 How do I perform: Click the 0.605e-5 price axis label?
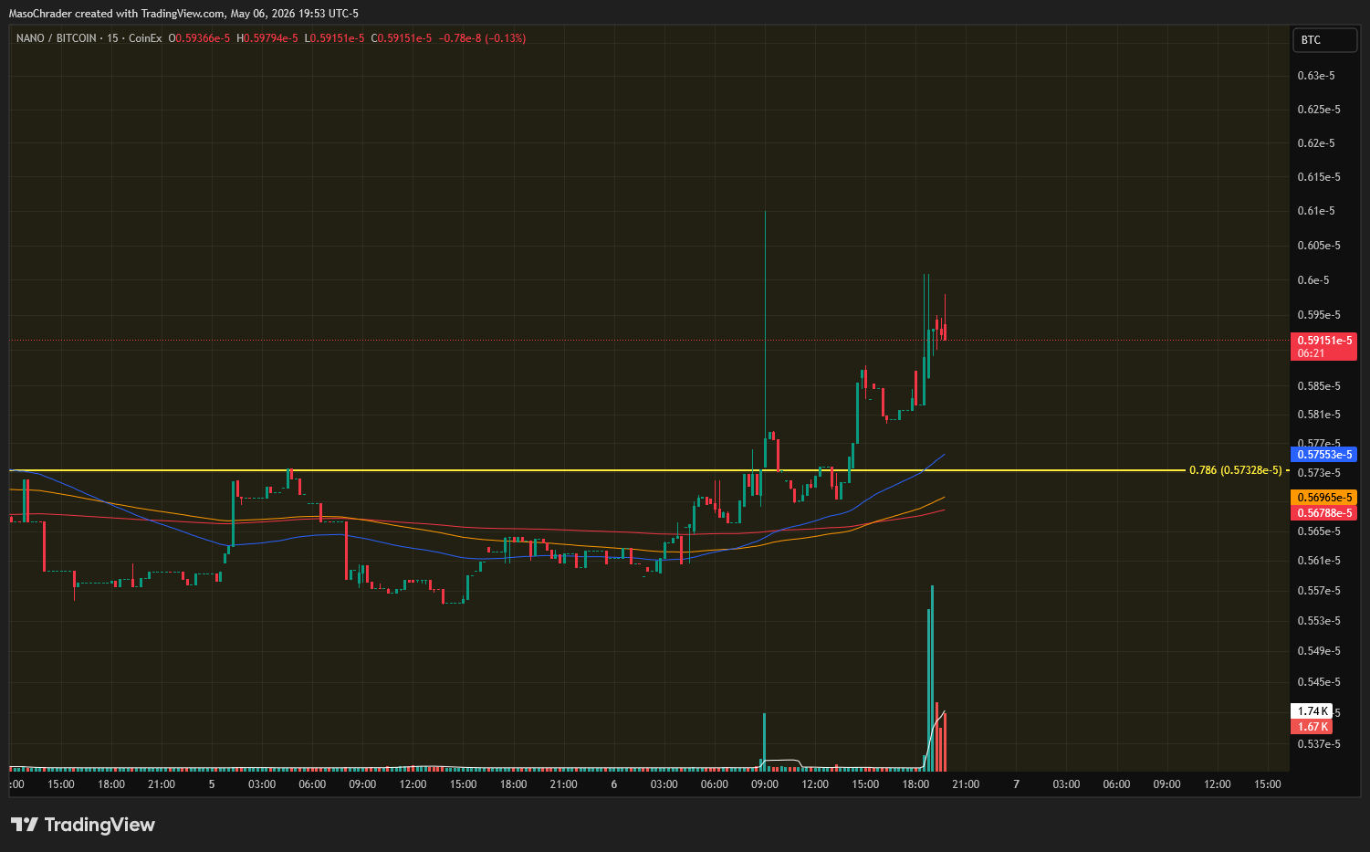click(x=1319, y=246)
